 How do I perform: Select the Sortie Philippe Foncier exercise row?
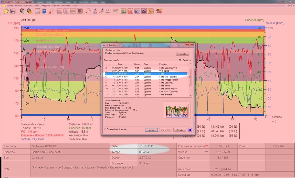[x=146, y=80]
